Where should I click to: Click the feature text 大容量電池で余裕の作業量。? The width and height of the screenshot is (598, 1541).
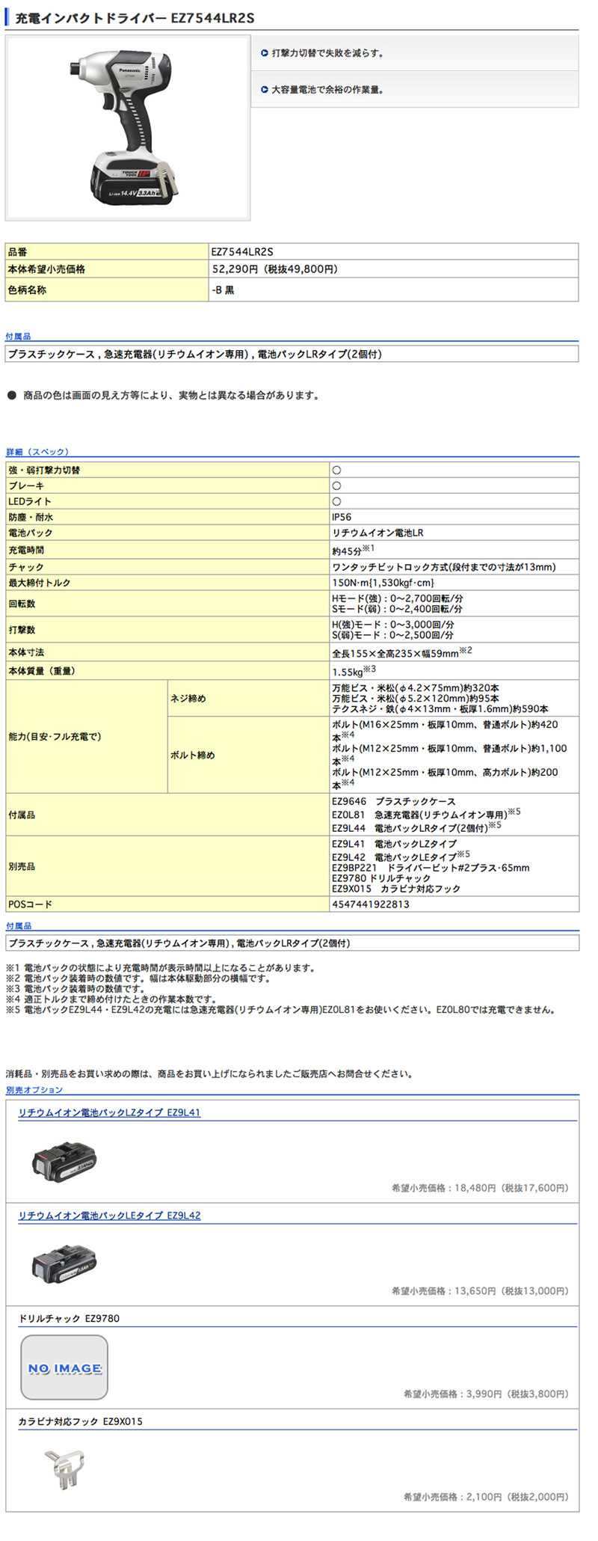[x=328, y=90]
